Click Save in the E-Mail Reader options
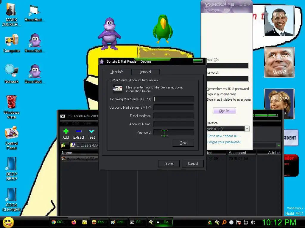 [169, 164]
